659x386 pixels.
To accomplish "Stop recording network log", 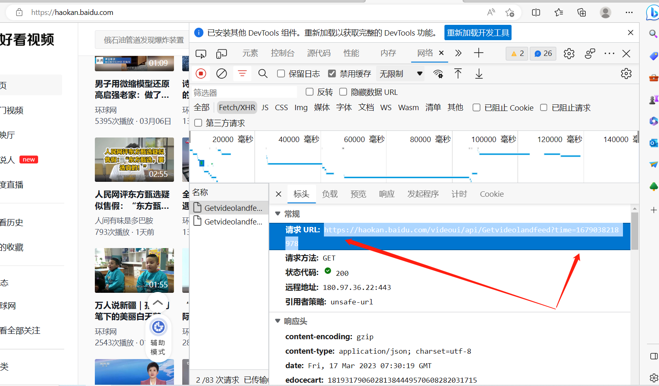I will pos(201,74).
